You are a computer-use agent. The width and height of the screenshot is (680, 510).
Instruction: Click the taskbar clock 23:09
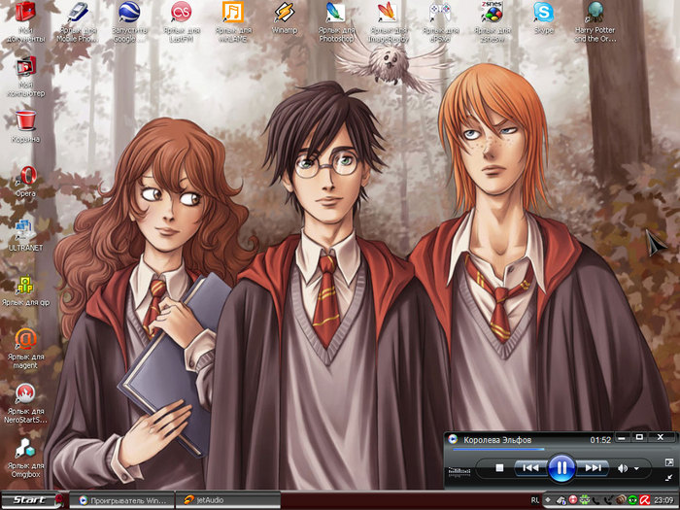pyautogui.click(x=663, y=500)
